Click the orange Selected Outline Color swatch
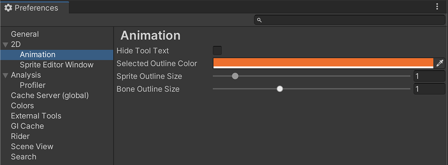 (323, 63)
